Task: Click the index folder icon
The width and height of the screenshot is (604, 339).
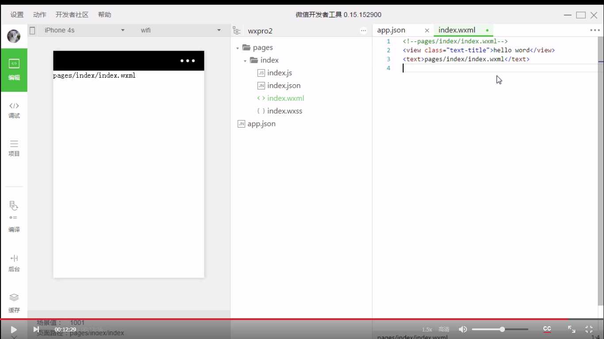Action: [x=254, y=60]
